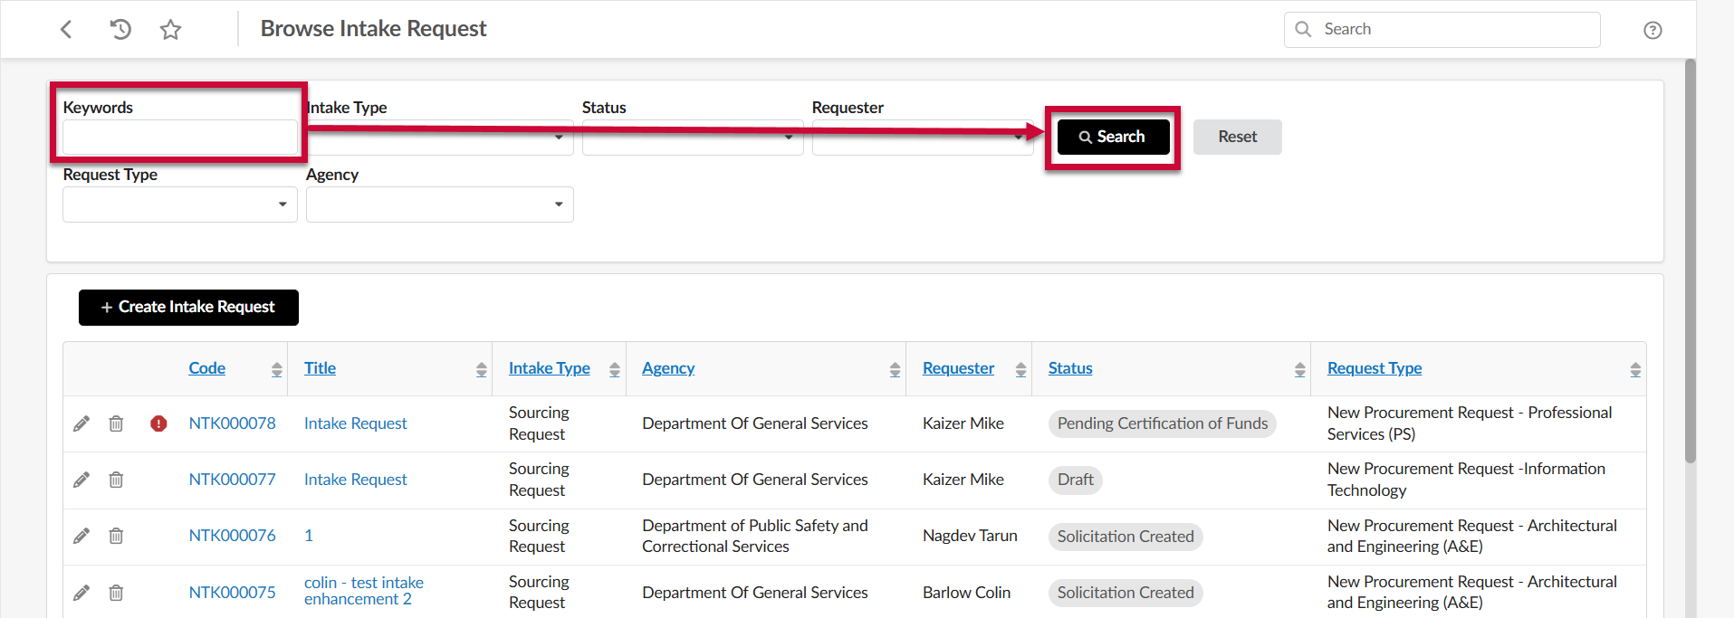Image resolution: width=1734 pixels, height=618 pixels.
Task: Delete NTK000078 with the trash icon
Action: (116, 423)
